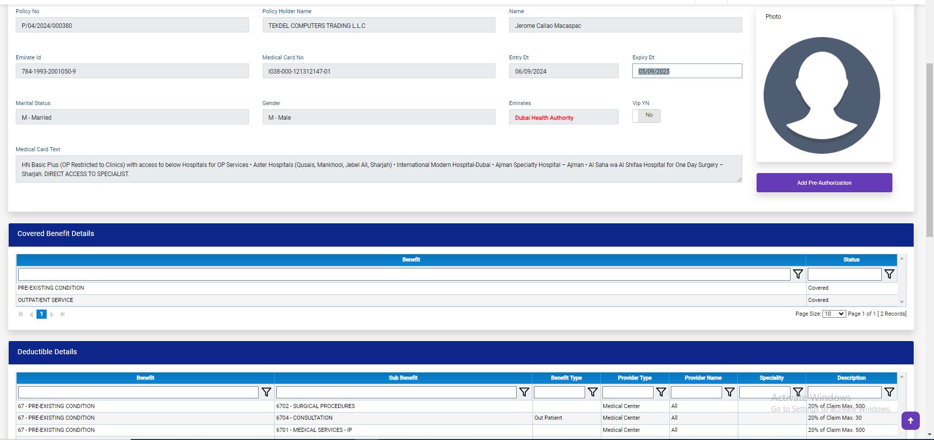Click the Provider Type filter icon

661,392
